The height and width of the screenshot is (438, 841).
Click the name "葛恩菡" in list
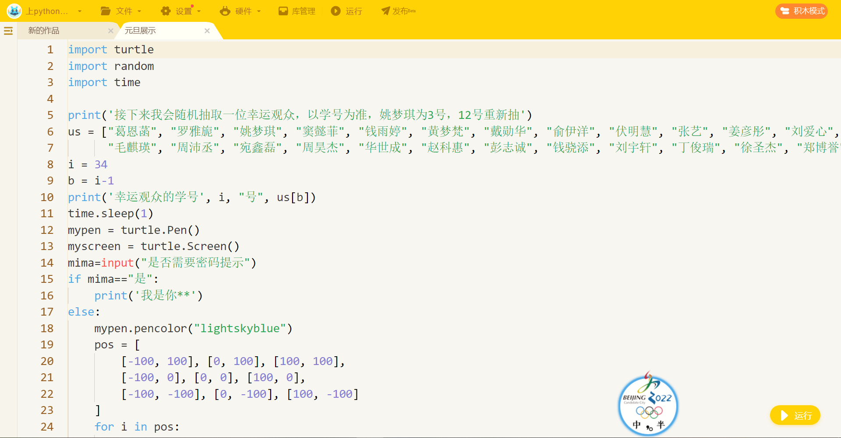[132, 131]
